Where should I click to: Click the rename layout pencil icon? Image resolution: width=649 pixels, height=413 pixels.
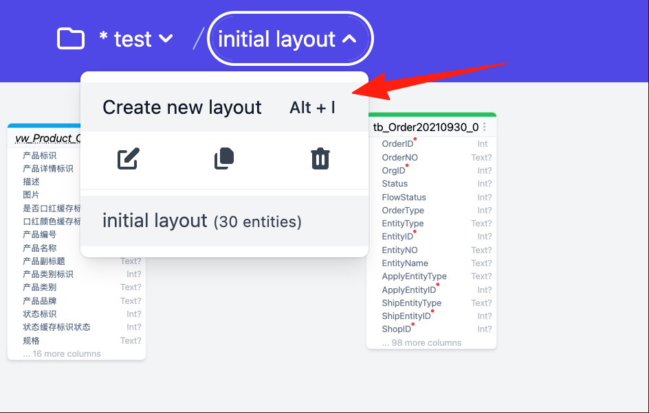click(x=129, y=158)
